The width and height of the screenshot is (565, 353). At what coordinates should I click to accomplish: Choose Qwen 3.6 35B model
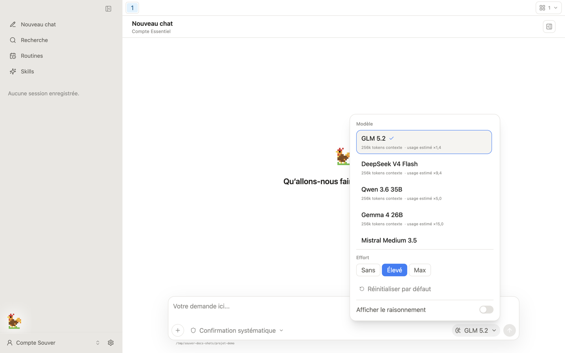coord(424,193)
